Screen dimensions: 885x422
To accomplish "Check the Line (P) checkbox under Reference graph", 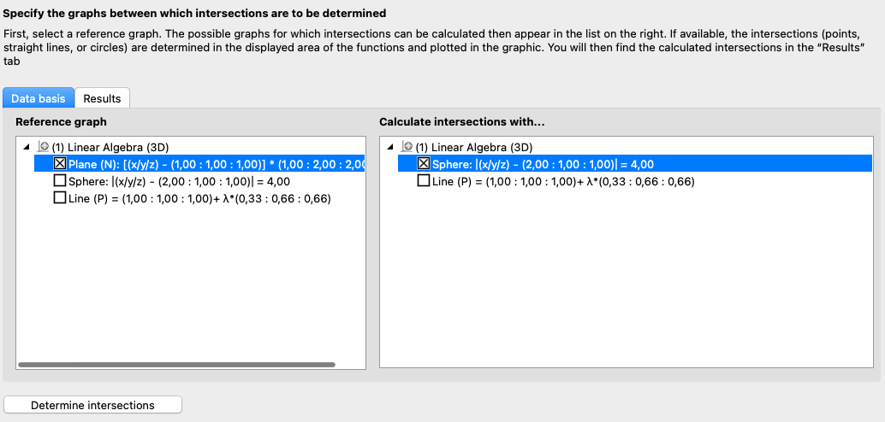I will (59, 198).
